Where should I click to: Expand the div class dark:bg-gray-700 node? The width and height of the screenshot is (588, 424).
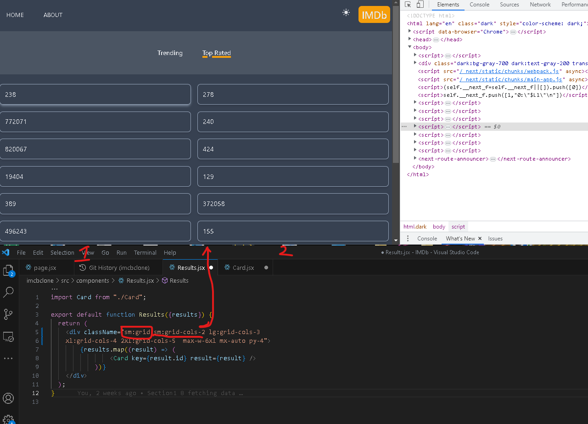coord(415,63)
